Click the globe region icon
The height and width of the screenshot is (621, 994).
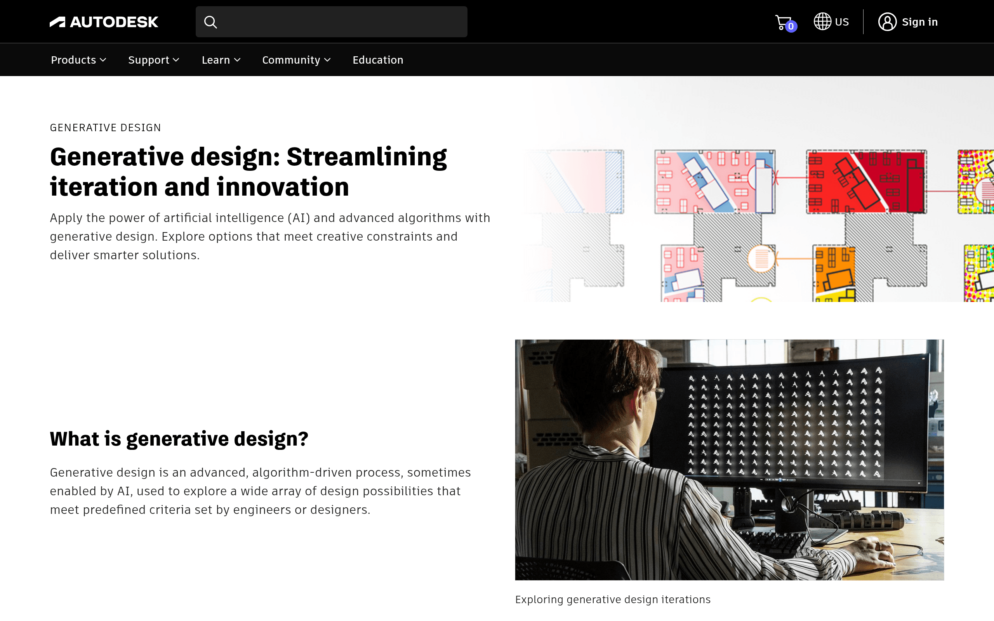pyautogui.click(x=822, y=21)
